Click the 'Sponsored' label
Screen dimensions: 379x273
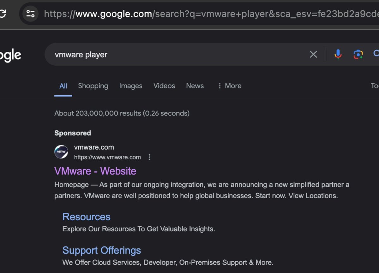click(x=73, y=133)
